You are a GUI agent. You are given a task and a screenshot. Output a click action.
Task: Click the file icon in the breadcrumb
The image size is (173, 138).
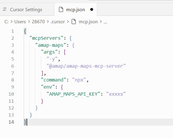74,21
